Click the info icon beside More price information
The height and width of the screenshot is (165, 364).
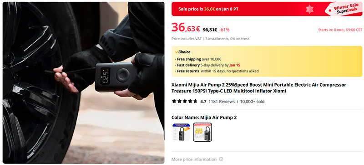(221, 160)
